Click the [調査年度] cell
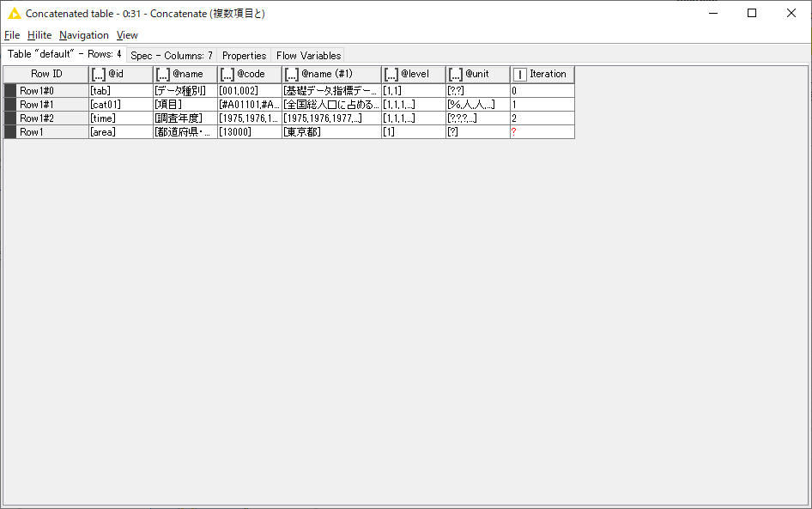Screen dimensions: 812x509 coord(185,118)
